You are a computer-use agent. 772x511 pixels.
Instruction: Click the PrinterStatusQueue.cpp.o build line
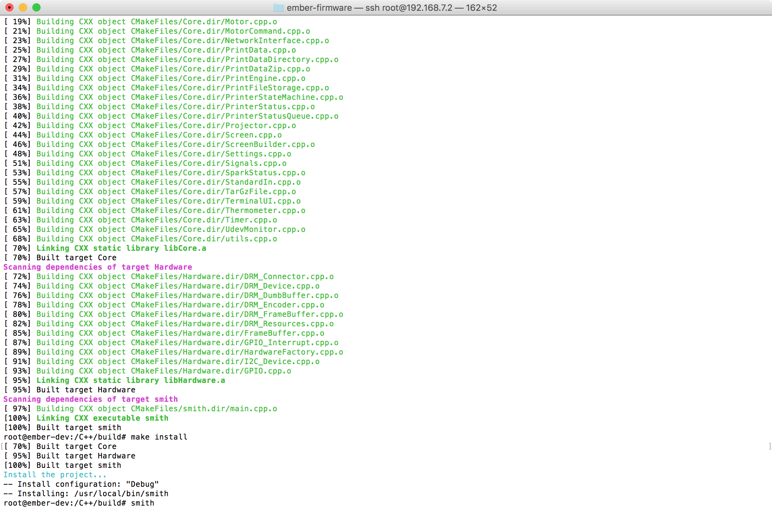tap(171, 116)
